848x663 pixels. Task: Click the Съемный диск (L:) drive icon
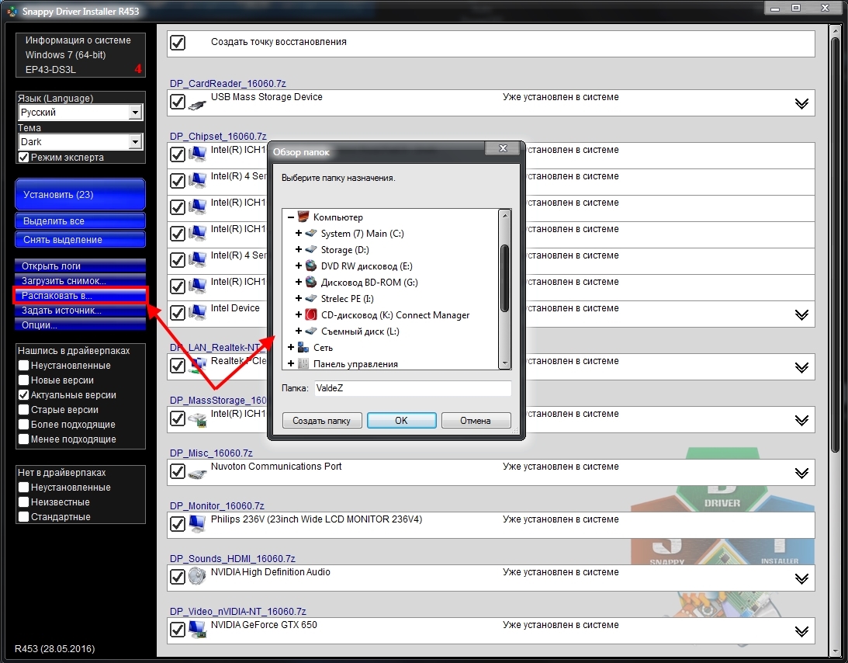click(311, 331)
